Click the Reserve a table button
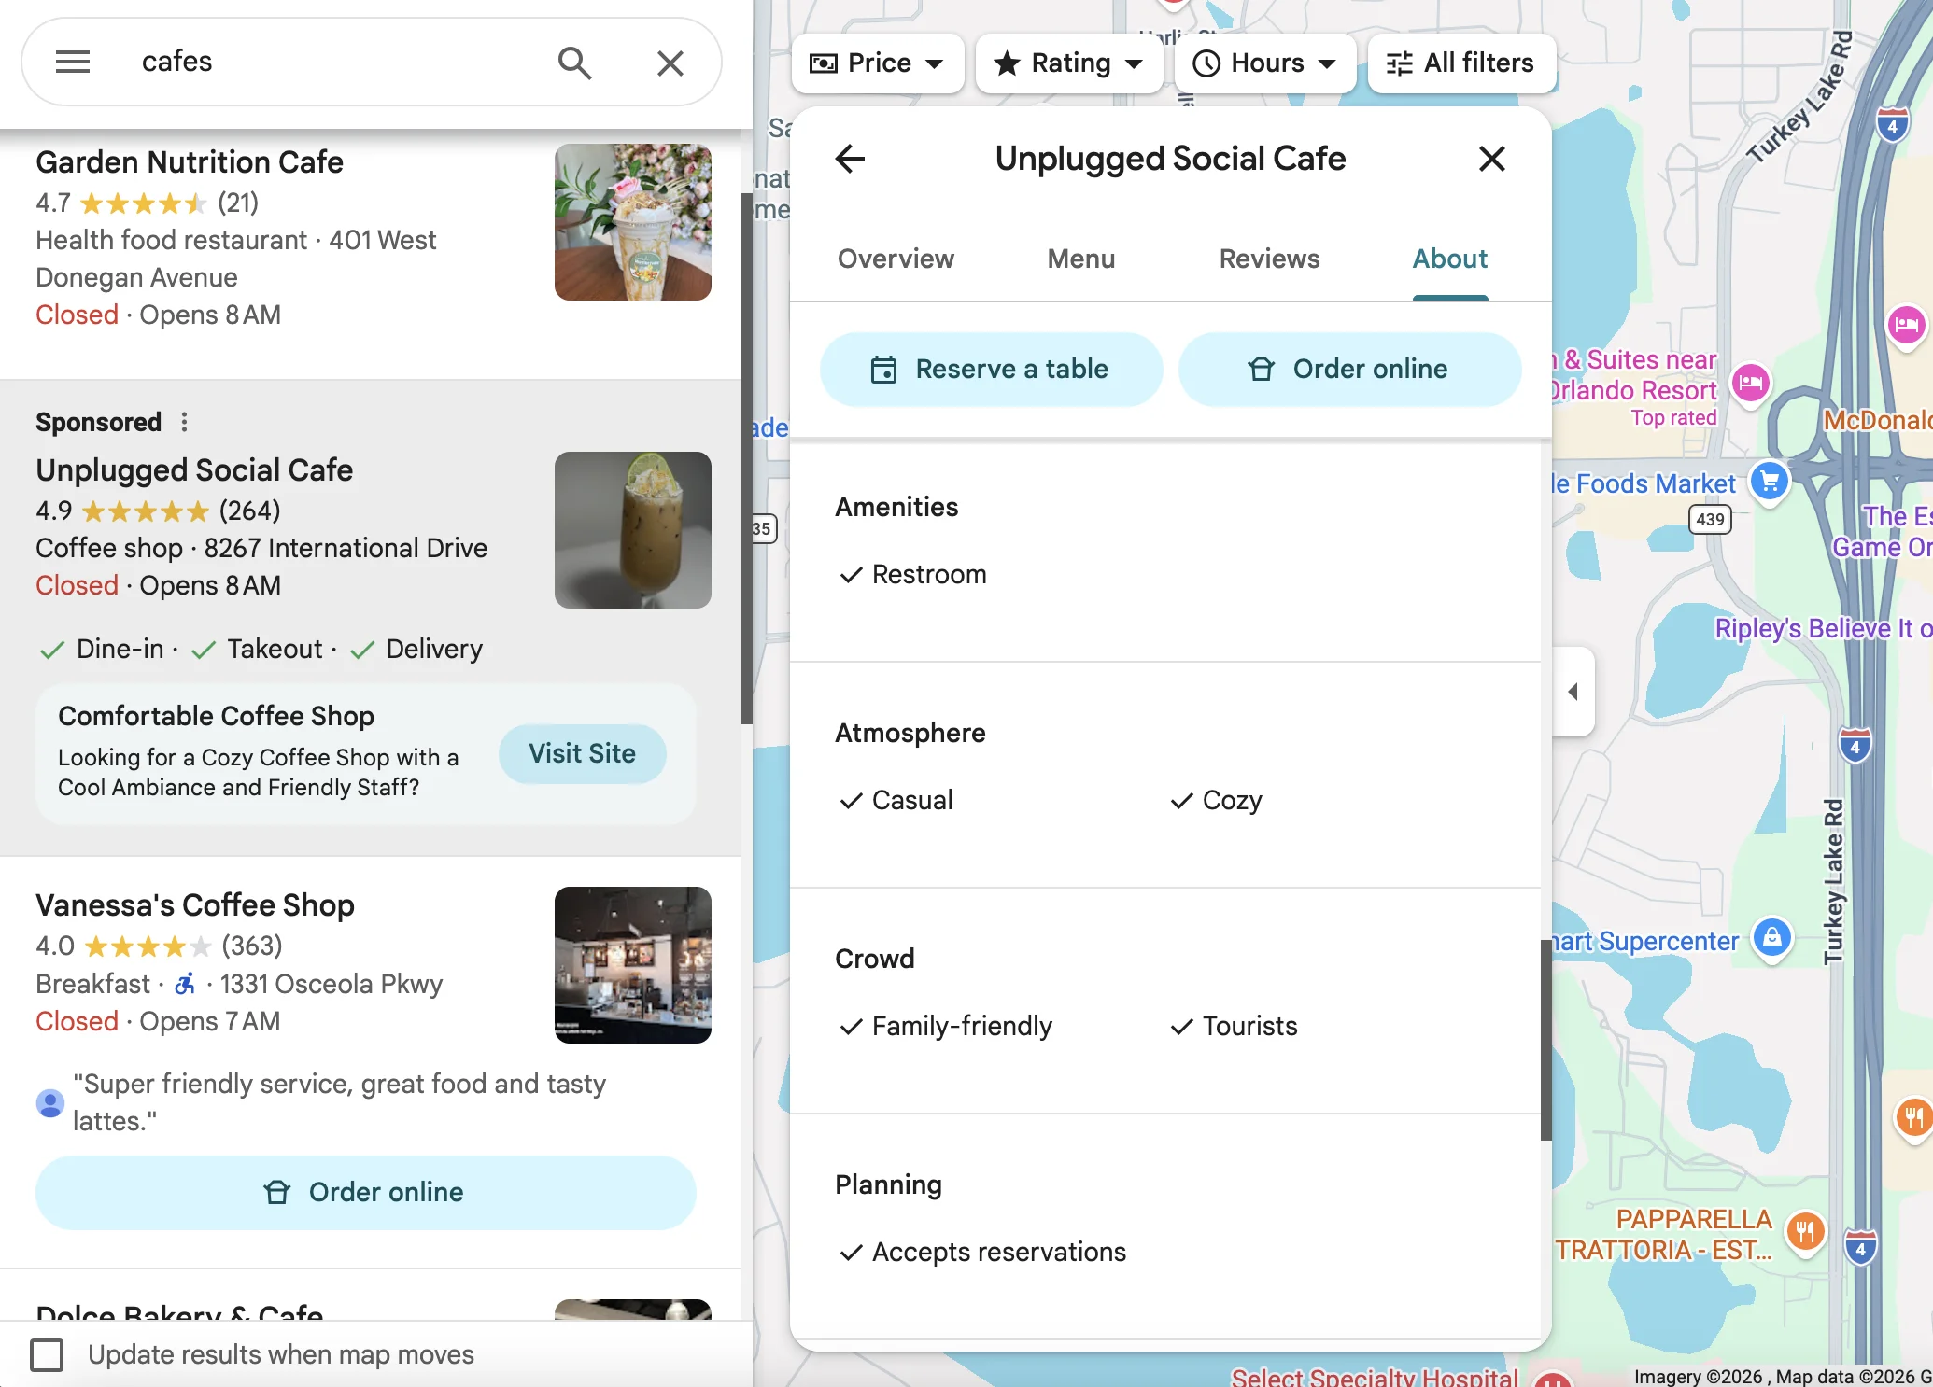The width and height of the screenshot is (1933, 1387). coord(991,369)
